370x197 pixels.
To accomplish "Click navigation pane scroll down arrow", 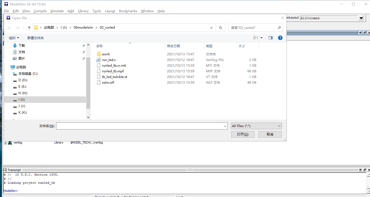I will pos(88,117).
